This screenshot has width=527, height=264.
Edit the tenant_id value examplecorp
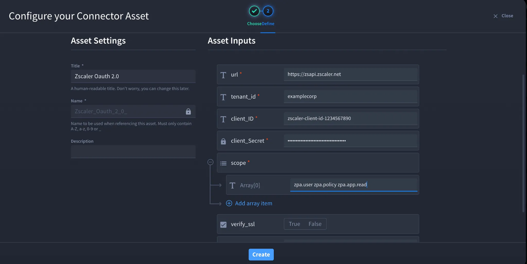click(350, 96)
